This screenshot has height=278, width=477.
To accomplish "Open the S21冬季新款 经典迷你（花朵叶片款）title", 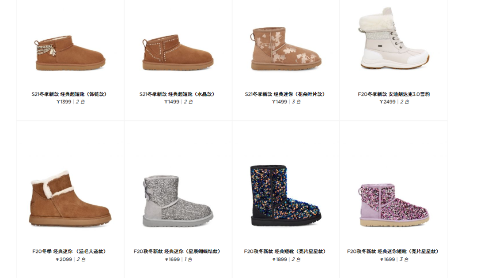I will (x=285, y=94).
